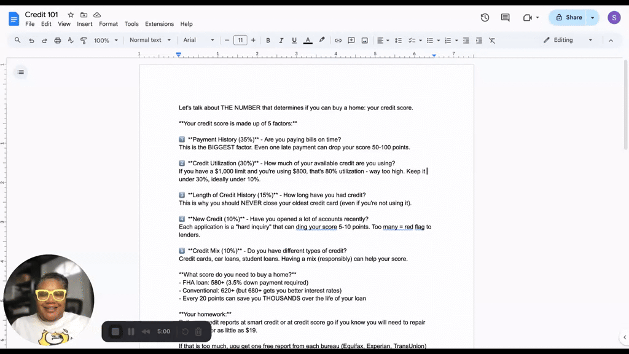The image size is (629, 354).
Task: Open the text color picker
Action: 308,41
